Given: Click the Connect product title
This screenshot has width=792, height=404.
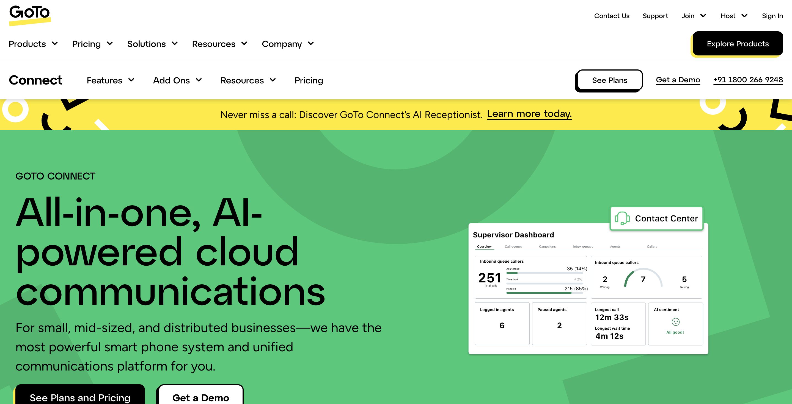Looking at the screenshot, I should [x=35, y=80].
